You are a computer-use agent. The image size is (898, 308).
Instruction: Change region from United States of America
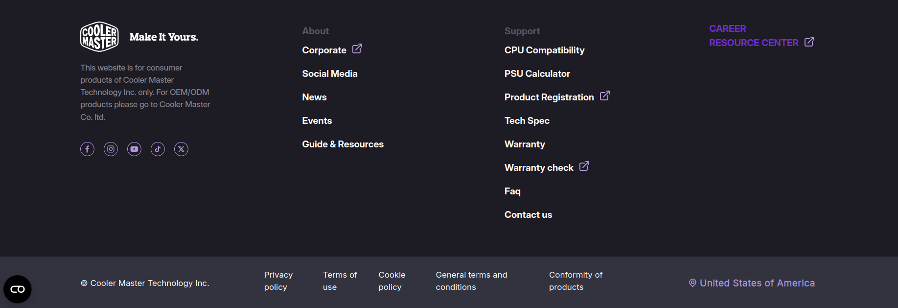pyautogui.click(x=757, y=283)
